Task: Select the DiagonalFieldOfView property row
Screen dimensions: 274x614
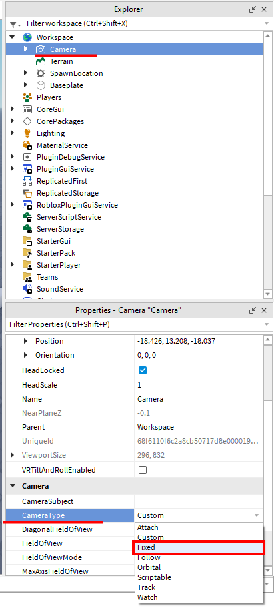Action: [x=70, y=529]
